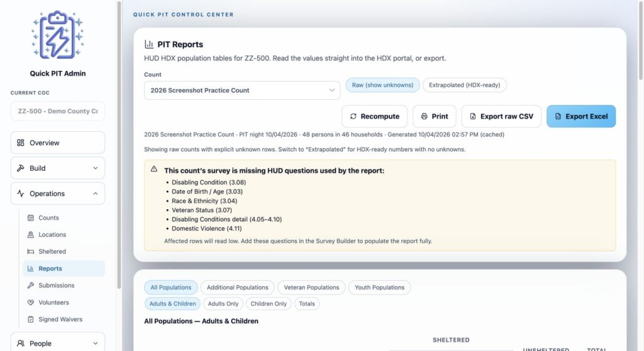Click 'Domestic Violence (4.11)' item
Screen dimensions: 644x351
pos(206,229)
